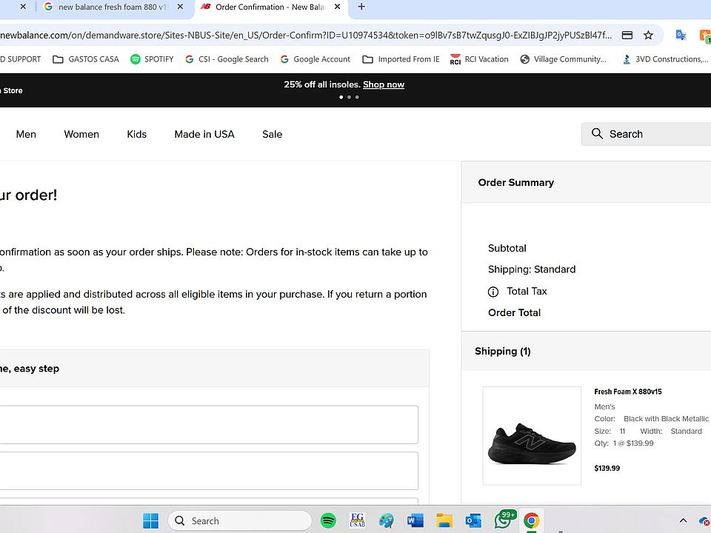Click the Fresh Foam X 880v15 shoe thumbnail

coord(532,435)
